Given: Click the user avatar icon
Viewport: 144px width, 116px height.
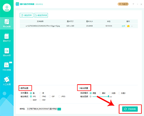Looking at the screenshot, I should 7,8.
